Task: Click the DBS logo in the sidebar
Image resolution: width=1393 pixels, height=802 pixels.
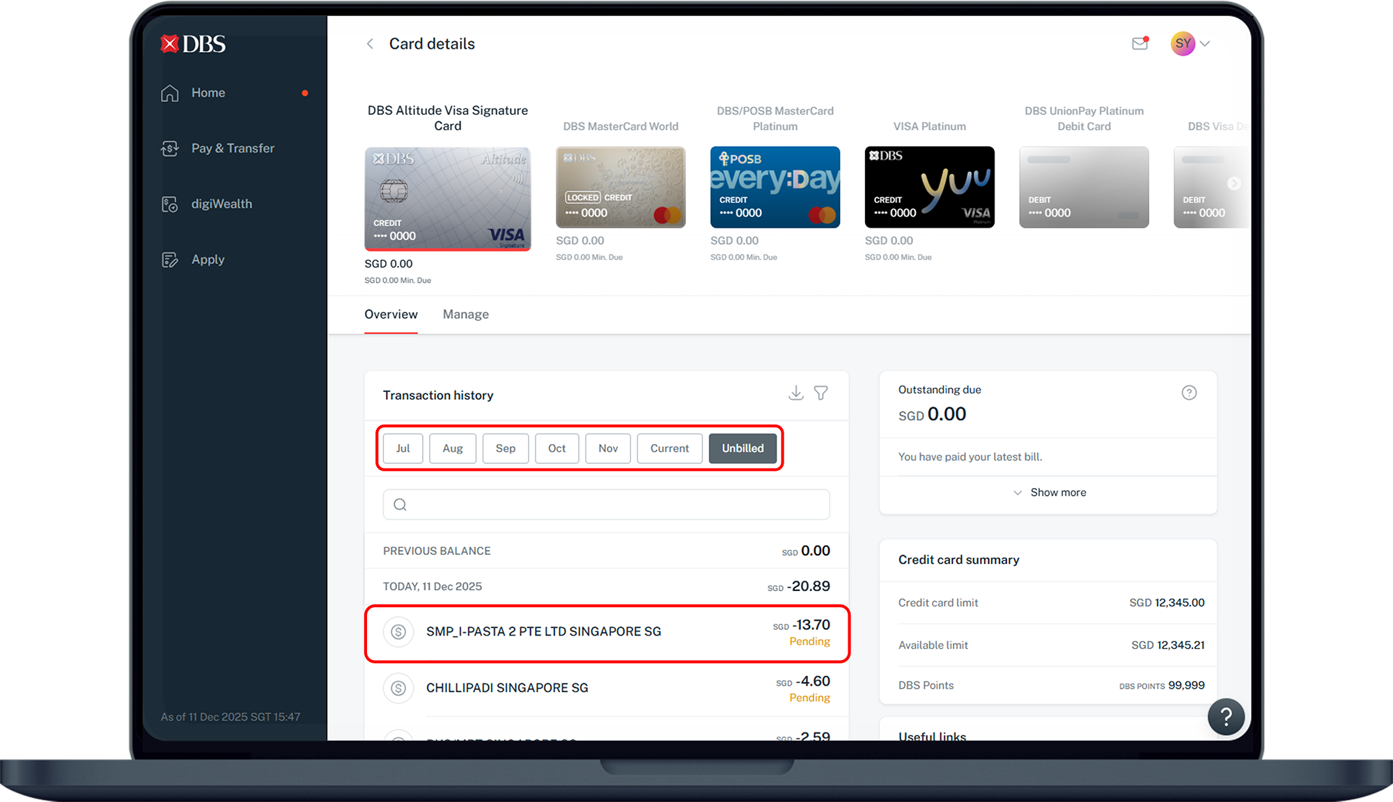Action: pos(192,43)
